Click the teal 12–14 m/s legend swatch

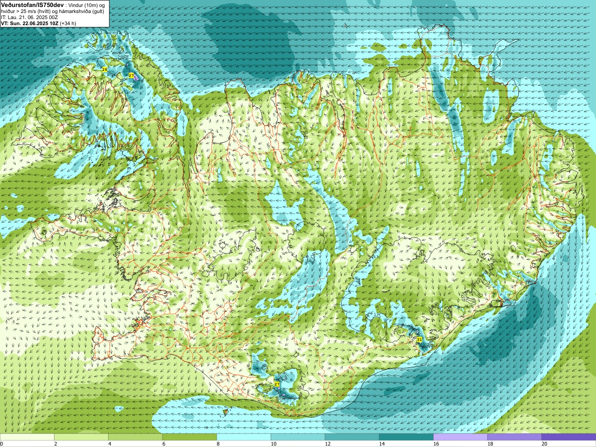pos(352,437)
